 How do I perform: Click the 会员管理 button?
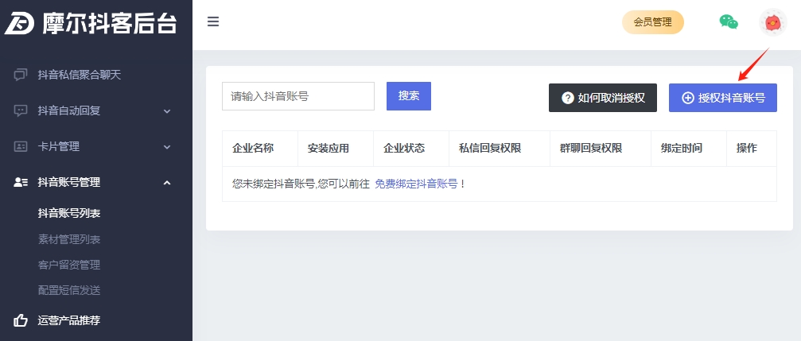click(x=653, y=22)
